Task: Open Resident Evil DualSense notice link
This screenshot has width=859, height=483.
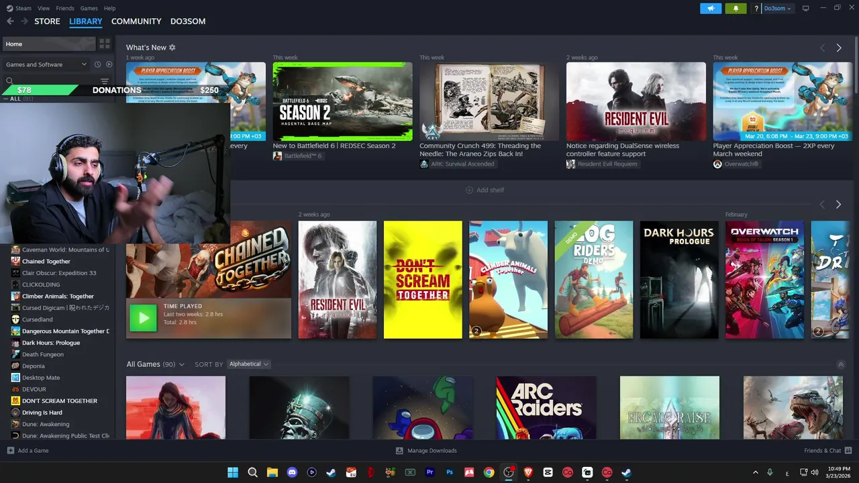Action: pyautogui.click(x=622, y=150)
